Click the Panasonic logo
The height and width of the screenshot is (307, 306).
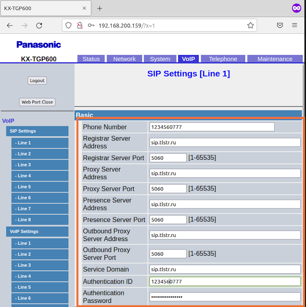[x=39, y=45]
